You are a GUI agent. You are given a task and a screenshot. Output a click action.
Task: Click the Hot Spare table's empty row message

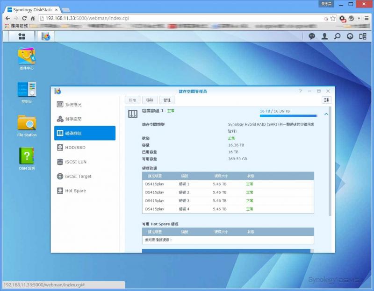(158, 240)
